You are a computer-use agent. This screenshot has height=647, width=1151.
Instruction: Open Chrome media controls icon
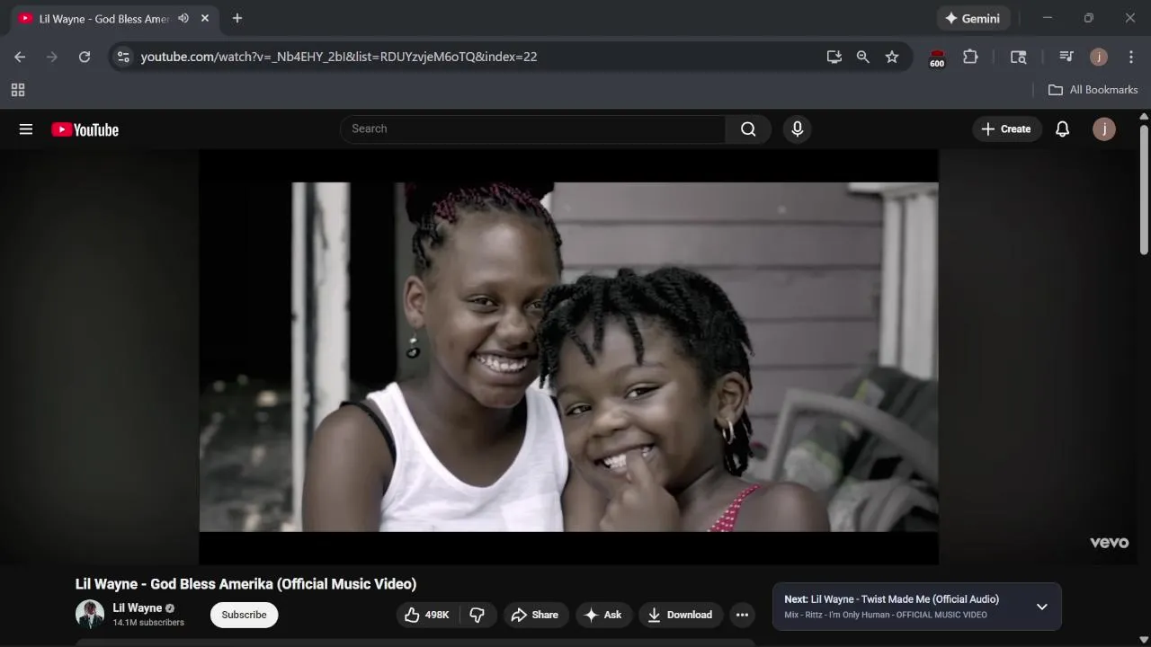coord(1066,57)
